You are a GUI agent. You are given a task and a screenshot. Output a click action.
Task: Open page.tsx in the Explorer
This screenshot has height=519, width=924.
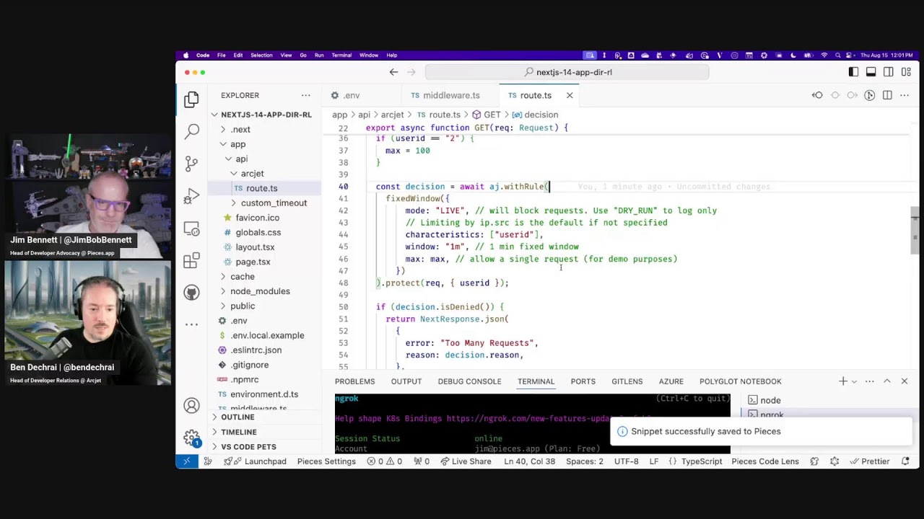pos(253,262)
